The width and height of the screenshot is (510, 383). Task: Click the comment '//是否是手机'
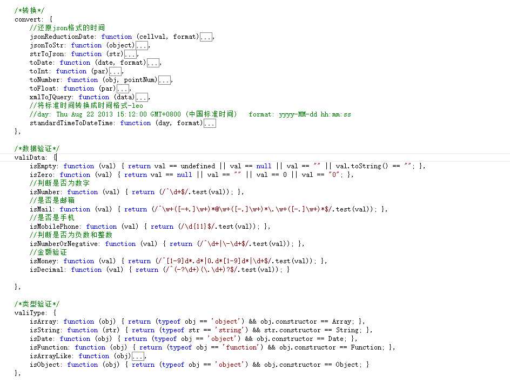pos(52,217)
